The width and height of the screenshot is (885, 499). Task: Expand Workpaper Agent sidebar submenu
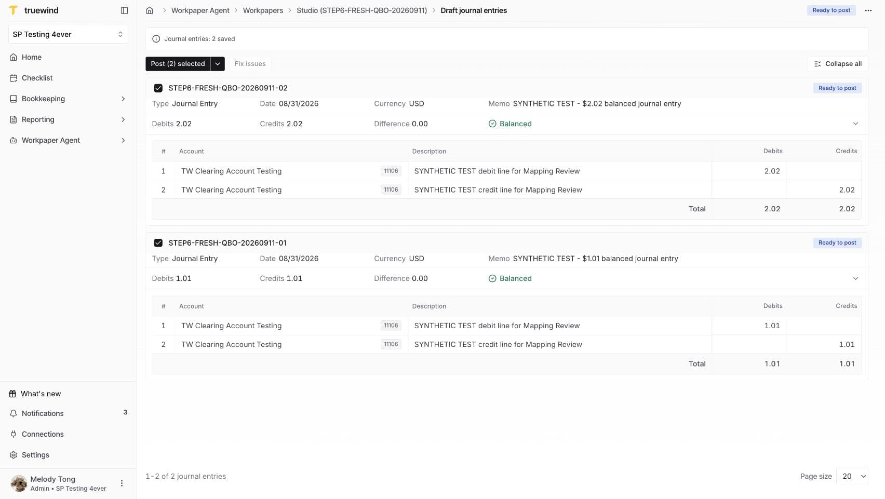[x=123, y=140]
